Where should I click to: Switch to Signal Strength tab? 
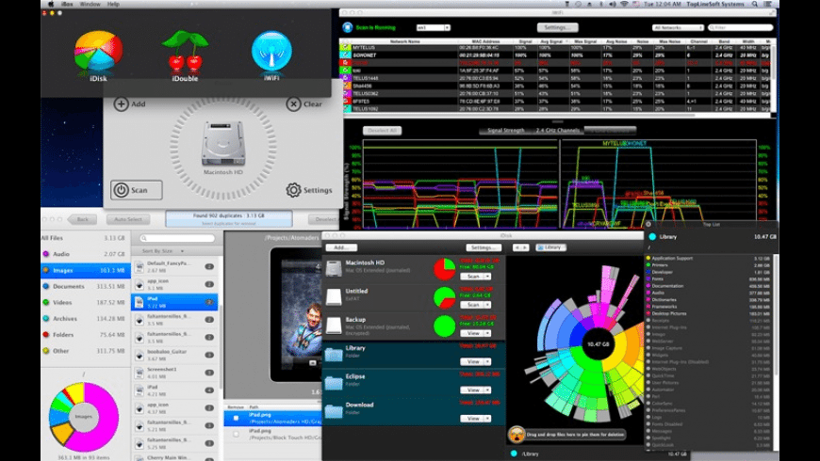[506, 131]
